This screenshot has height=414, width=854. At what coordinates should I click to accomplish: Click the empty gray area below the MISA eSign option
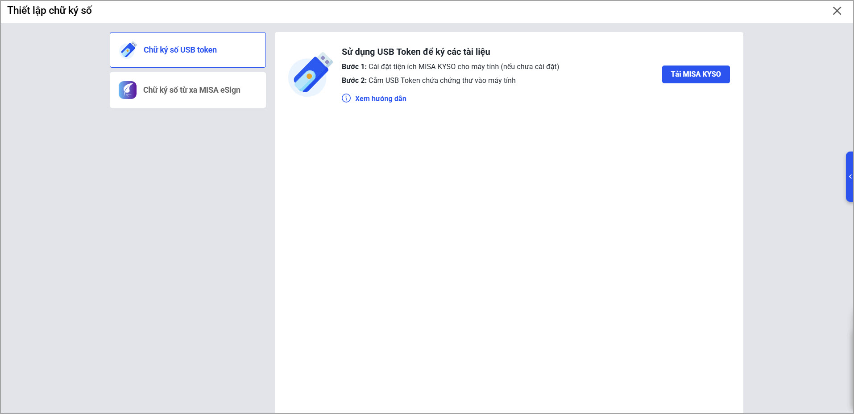pos(187,250)
